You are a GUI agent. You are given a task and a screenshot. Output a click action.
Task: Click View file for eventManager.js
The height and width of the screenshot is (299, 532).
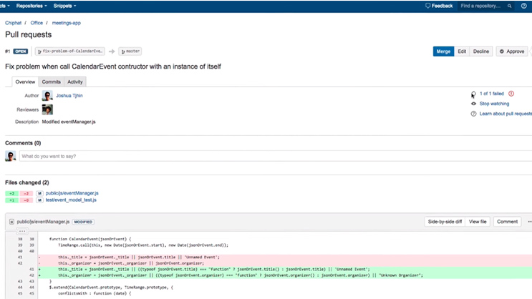click(478, 221)
